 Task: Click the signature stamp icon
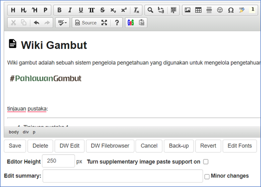173,10
